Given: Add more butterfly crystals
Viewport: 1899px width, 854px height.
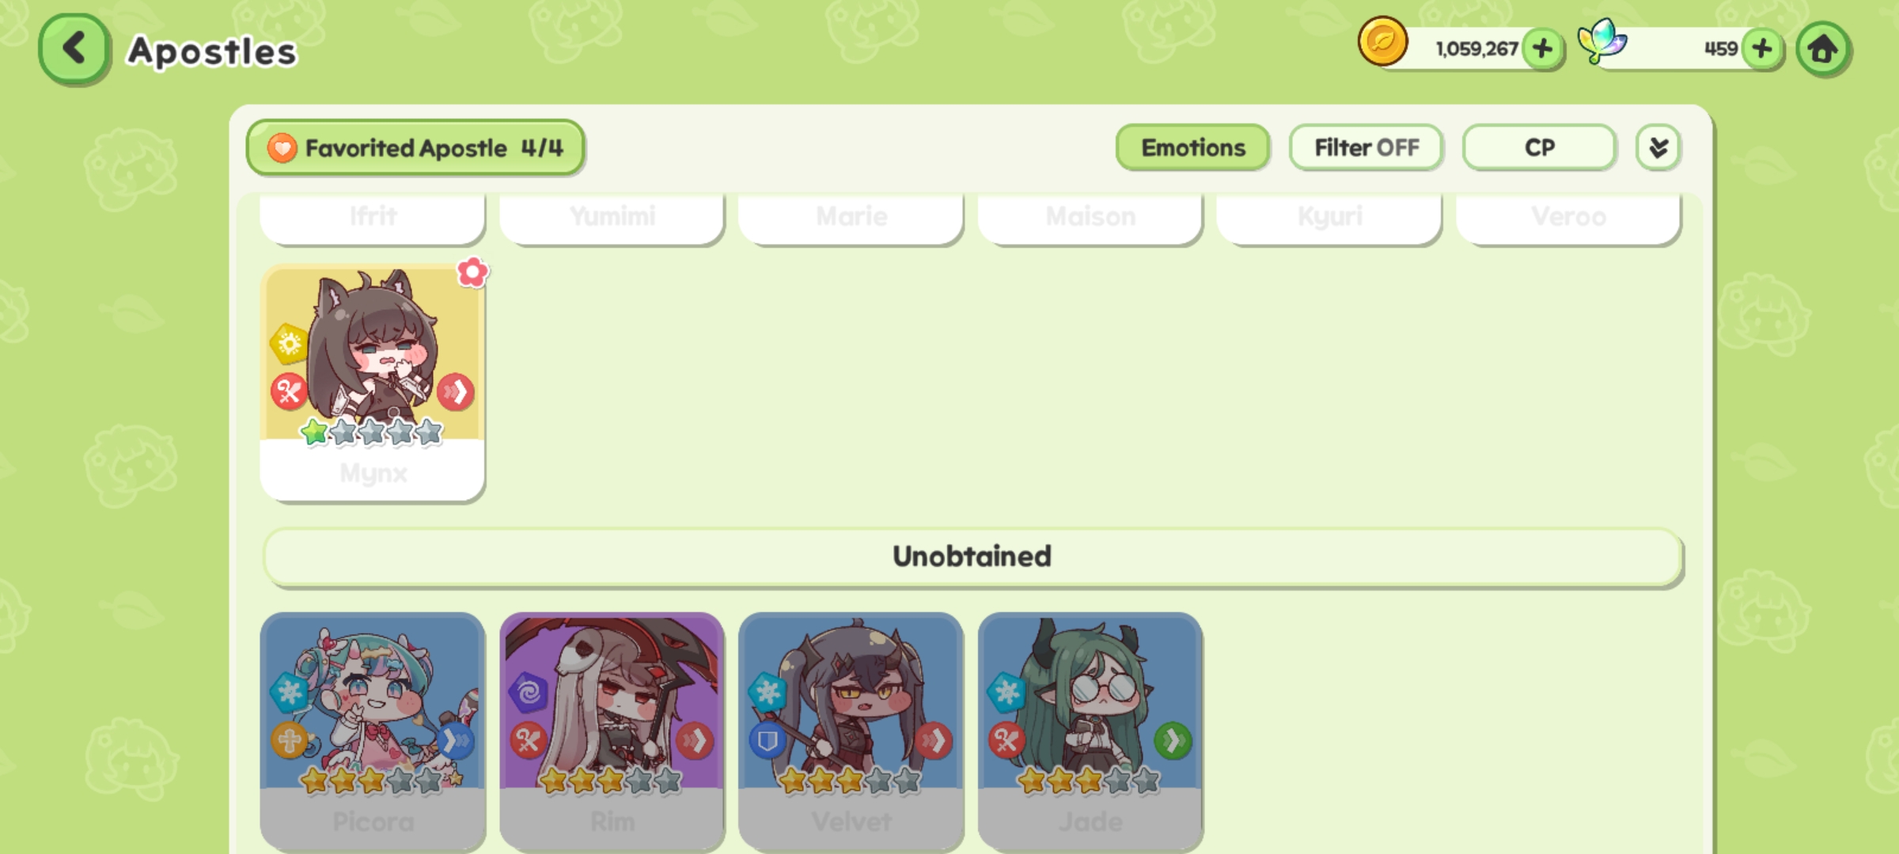Looking at the screenshot, I should click(x=1763, y=49).
